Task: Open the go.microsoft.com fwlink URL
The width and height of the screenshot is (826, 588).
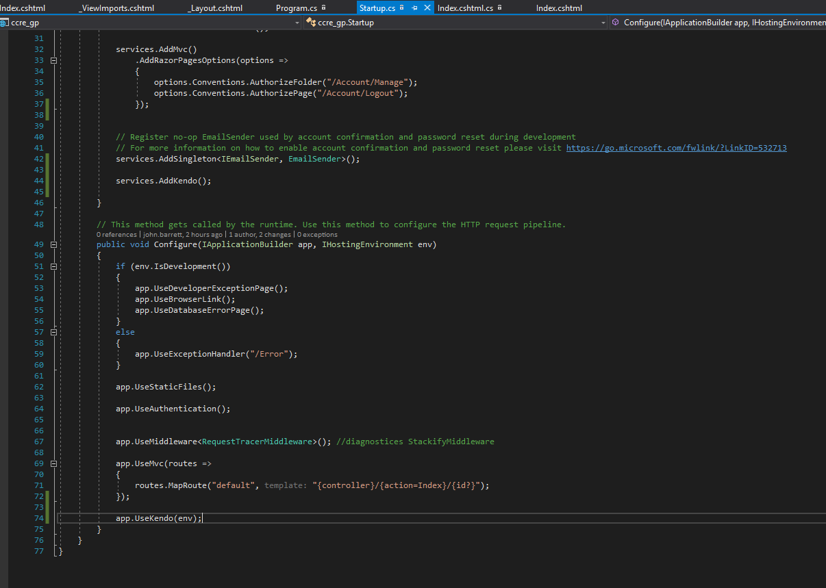Action: point(676,148)
